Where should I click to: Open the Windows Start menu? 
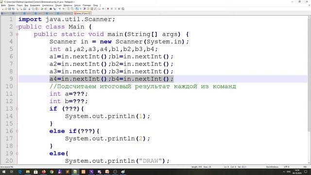tap(3, 172)
